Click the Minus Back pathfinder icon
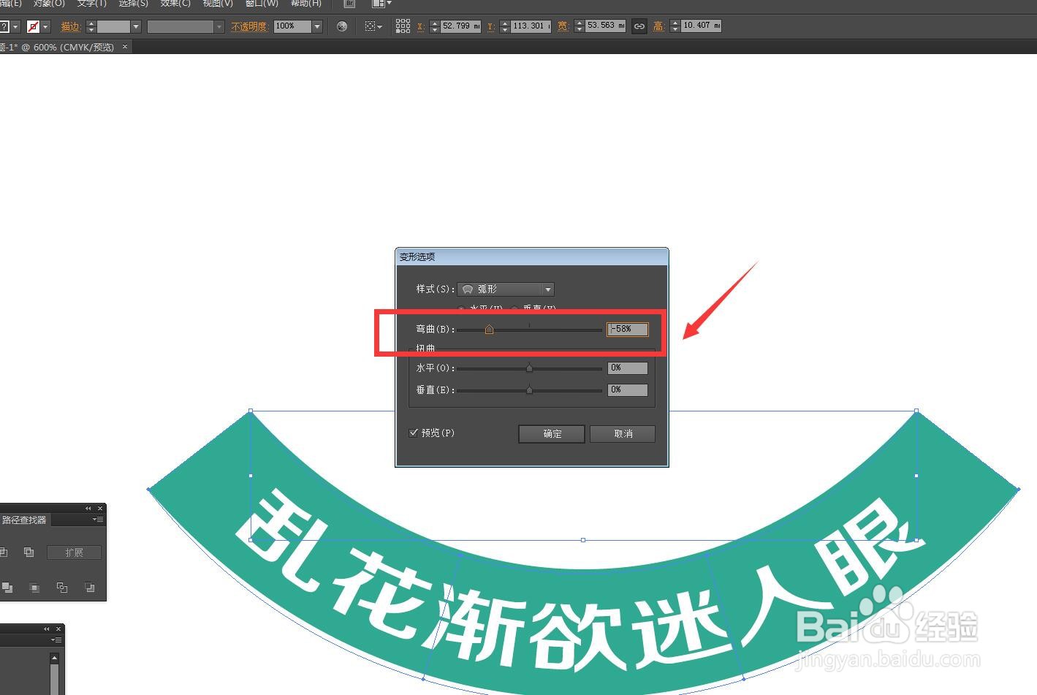This screenshot has width=1037, height=695. pyautogui.click(x=89, y=588)
